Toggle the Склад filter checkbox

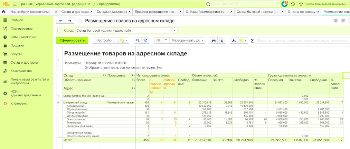59,31
